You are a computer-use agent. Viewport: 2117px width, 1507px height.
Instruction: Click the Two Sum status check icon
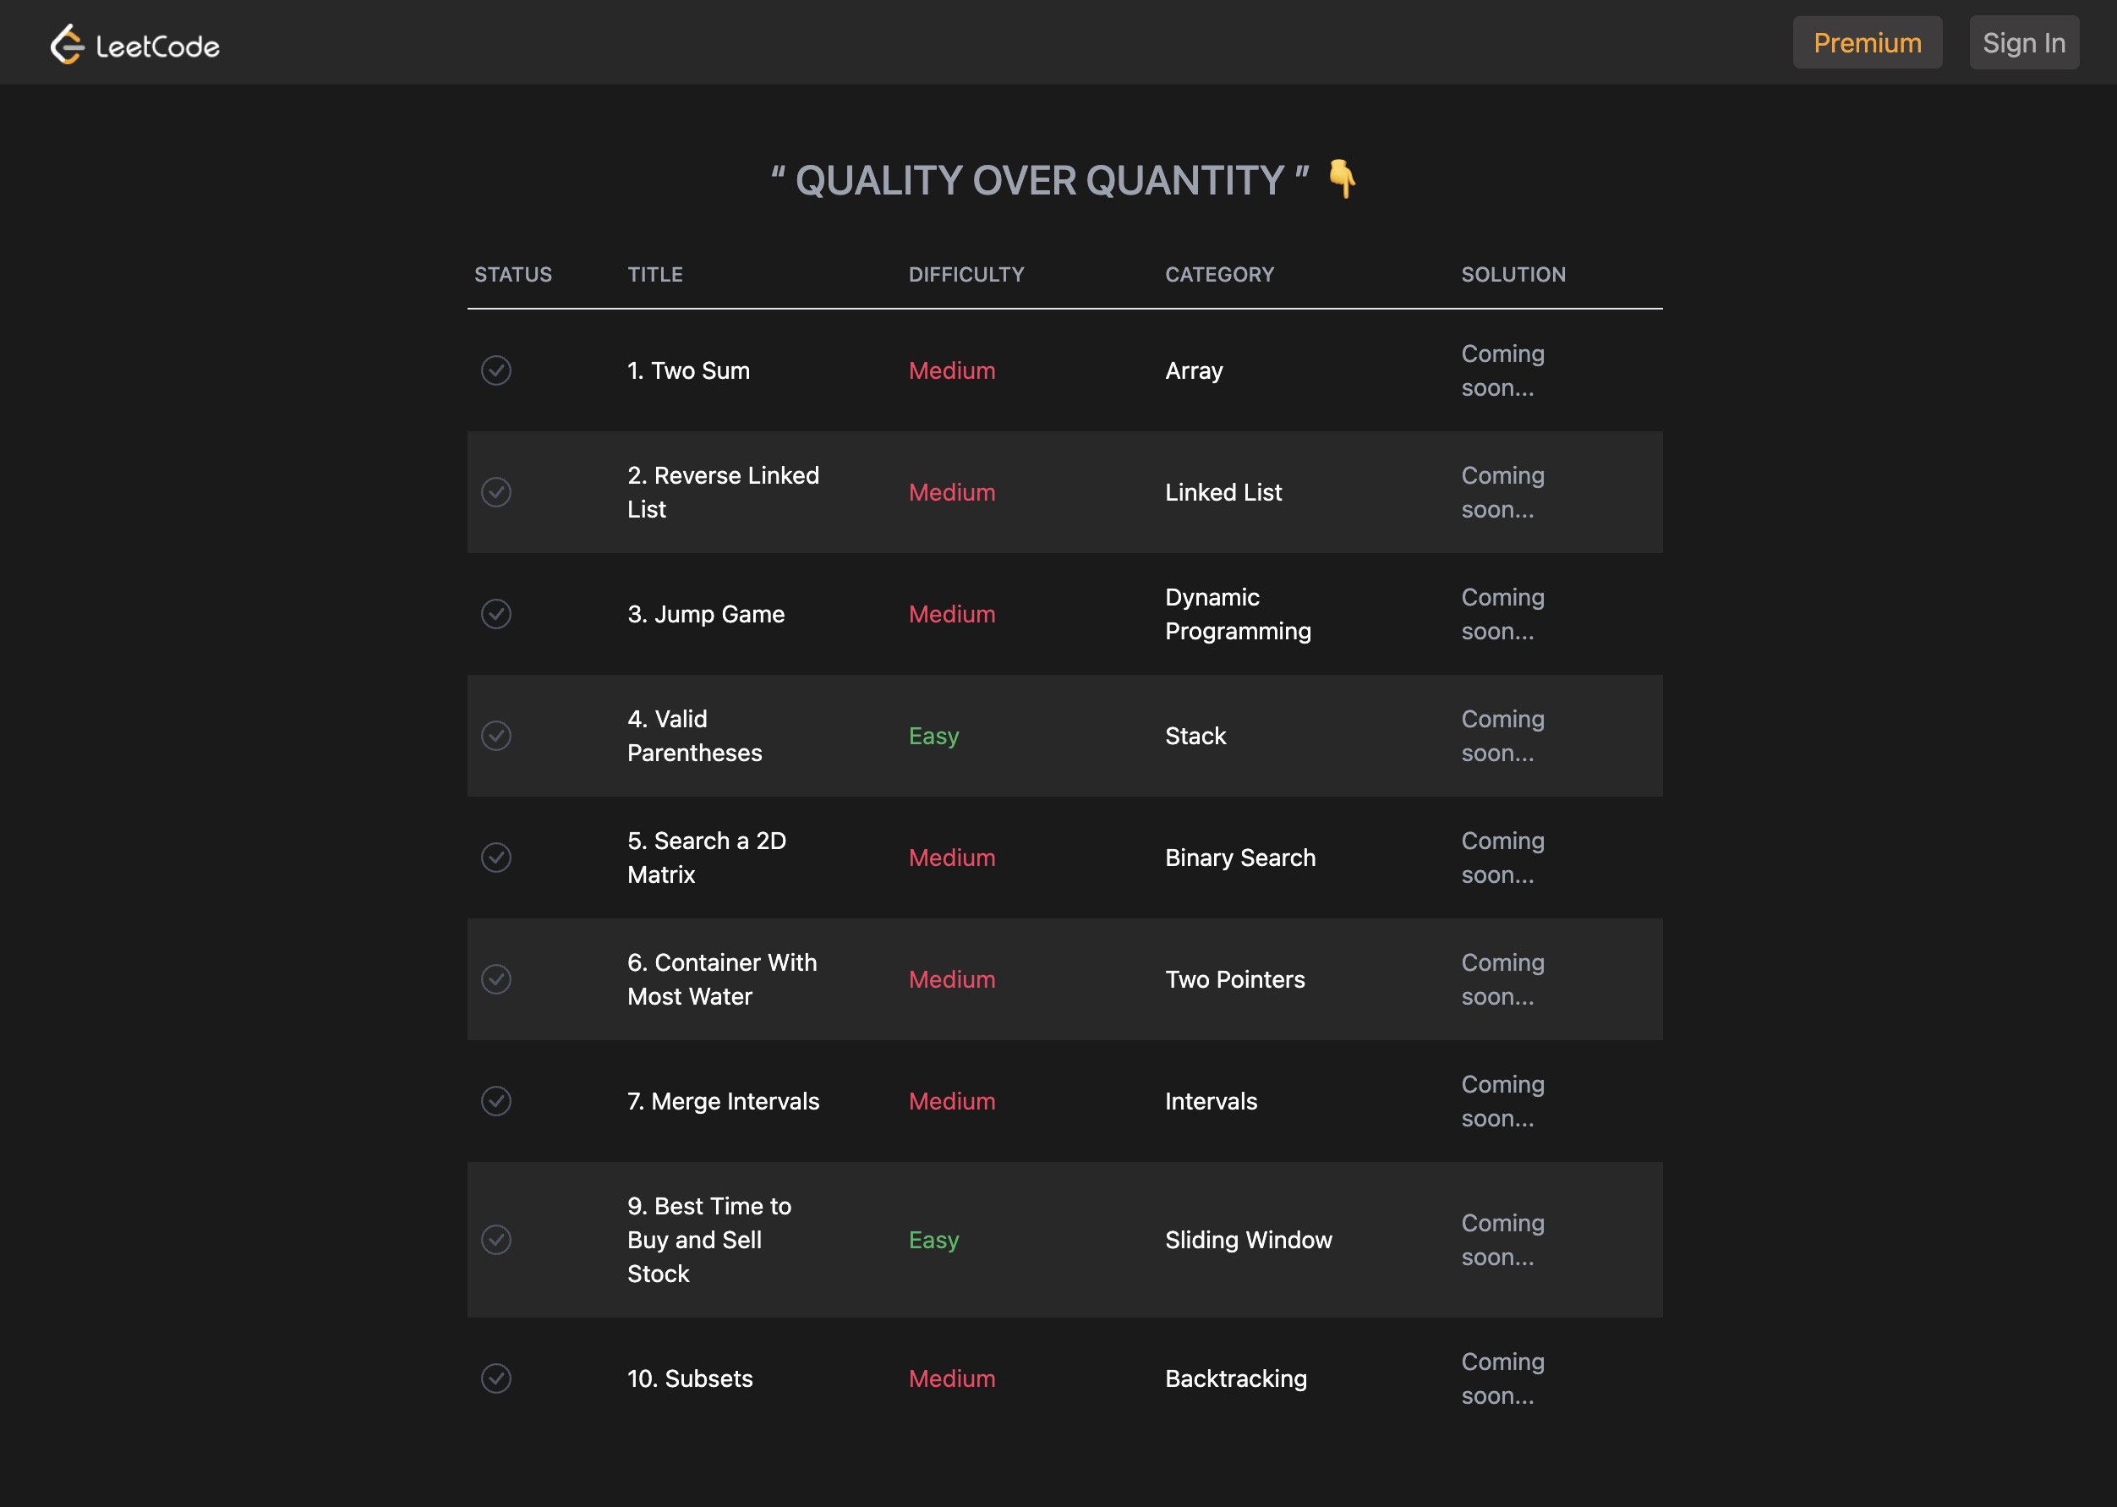pyautogui.click(x=496, y=370)
